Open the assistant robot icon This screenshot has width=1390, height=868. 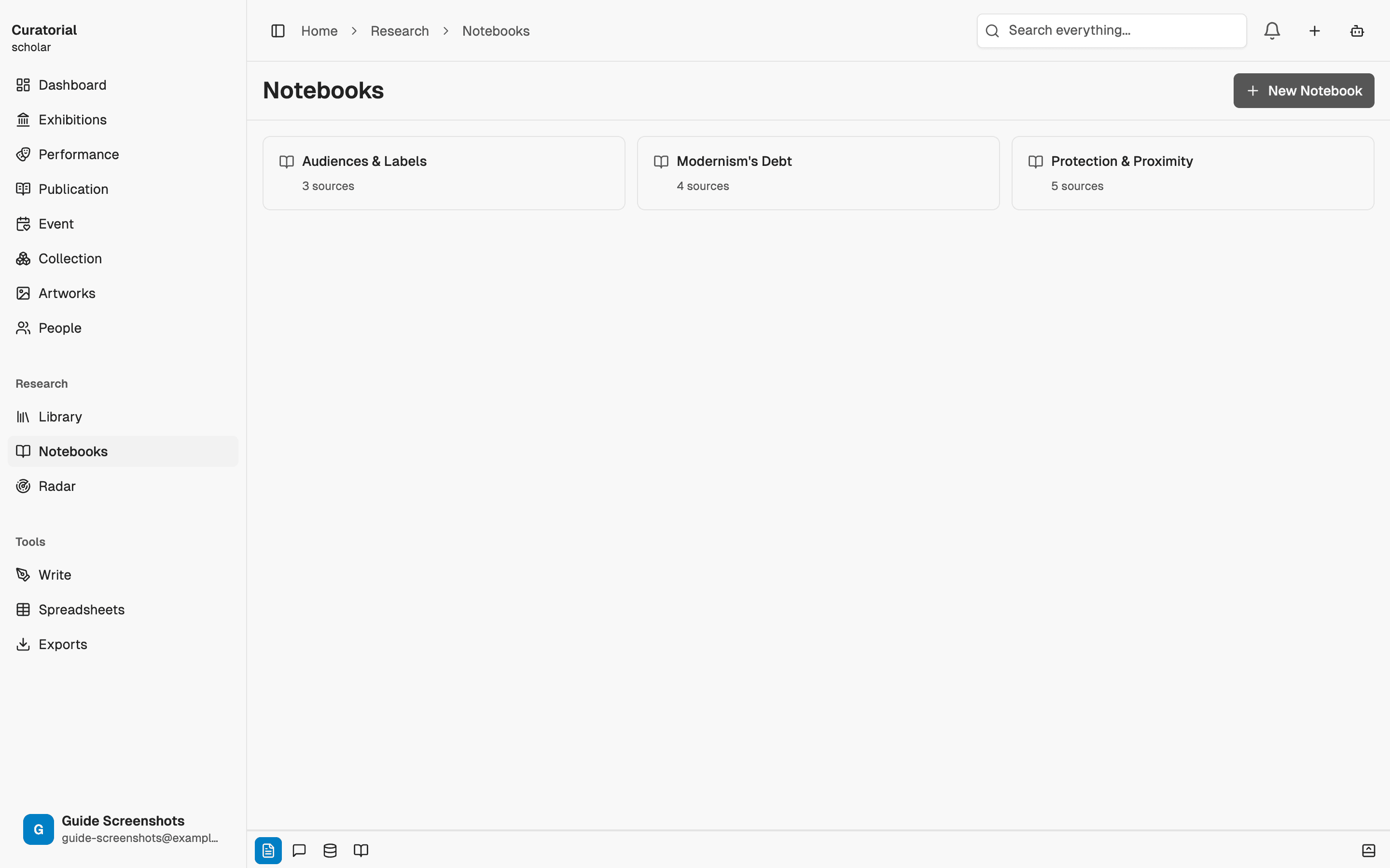point(1357,31)
